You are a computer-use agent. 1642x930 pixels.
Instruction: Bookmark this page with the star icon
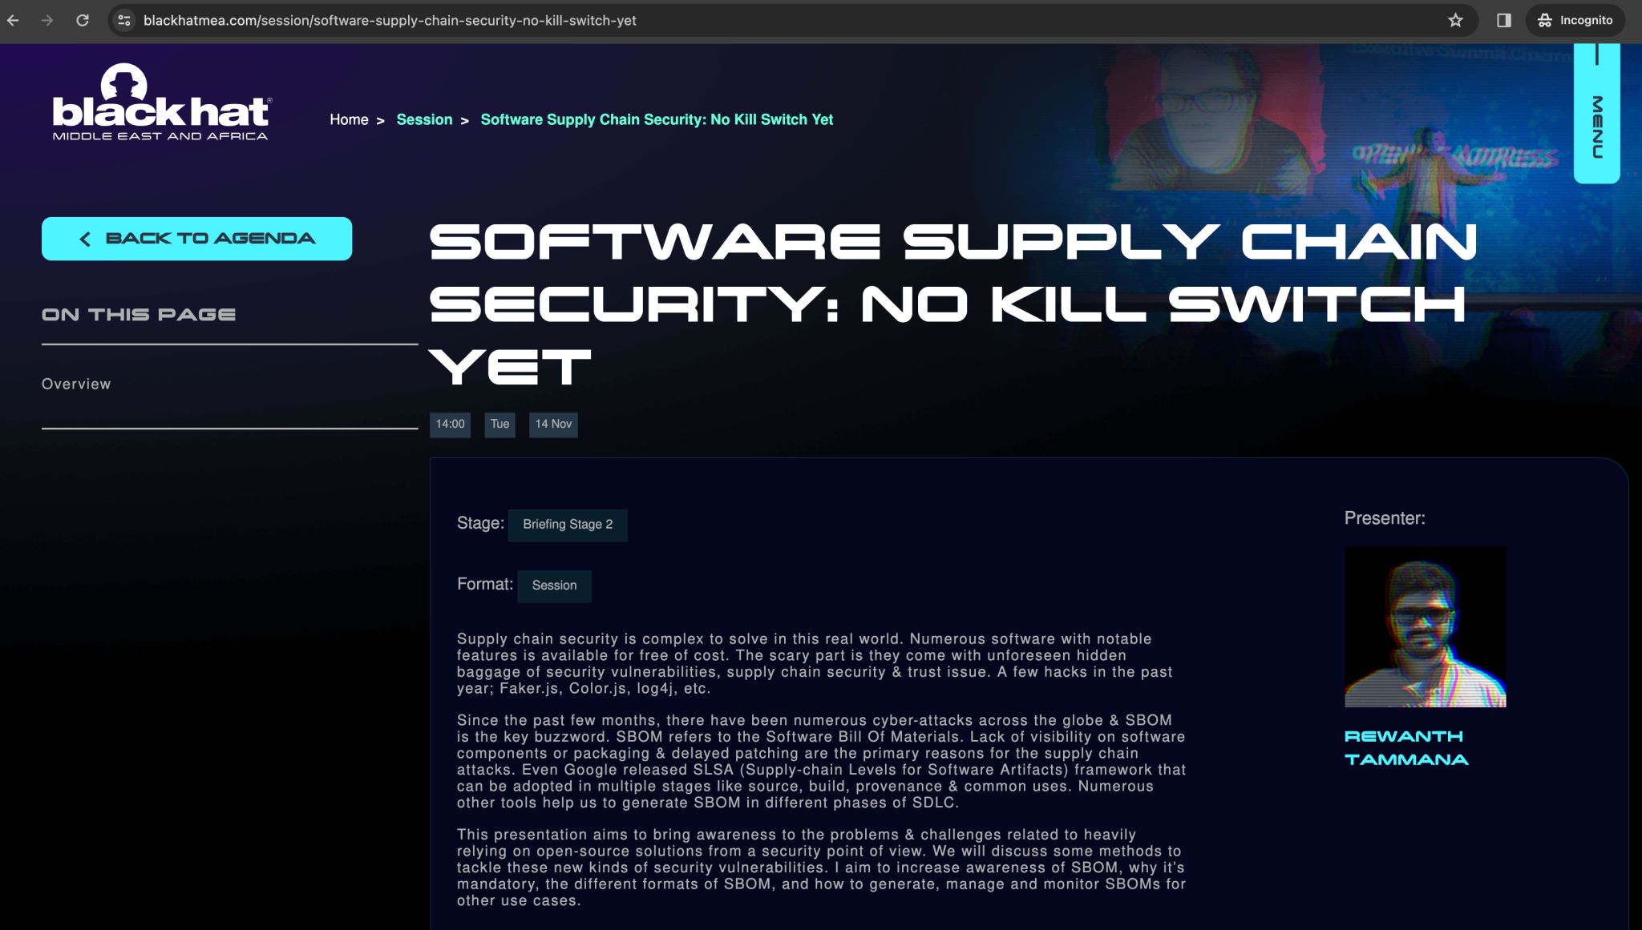[x=1454, y=20]
